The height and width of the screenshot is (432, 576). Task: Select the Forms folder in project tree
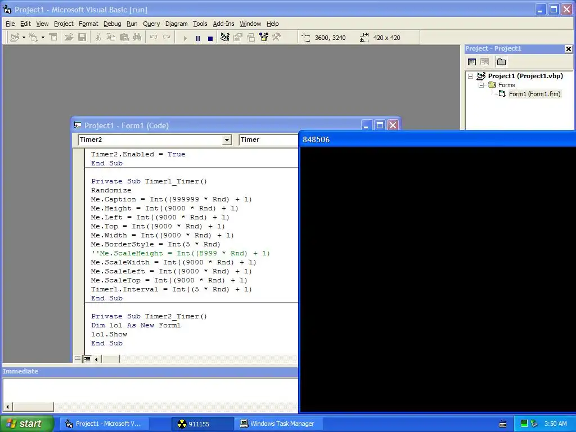[507, 85]
